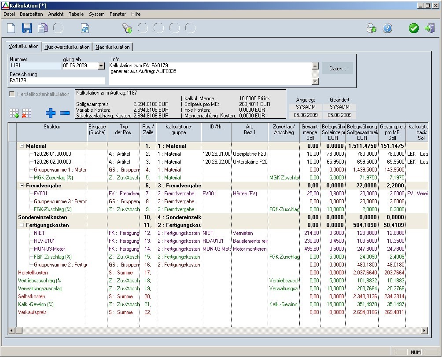Screen dimensions: 442x358
Task: Click the horizontal scrollbar right arrow
Action: point(425,330)
